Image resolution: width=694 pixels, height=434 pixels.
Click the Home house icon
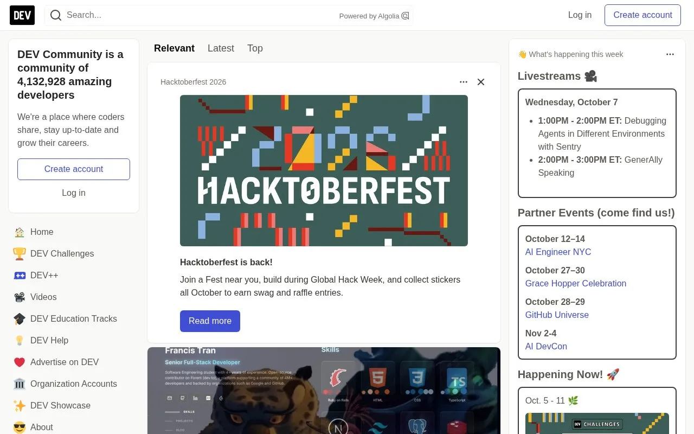coord(20,232)
